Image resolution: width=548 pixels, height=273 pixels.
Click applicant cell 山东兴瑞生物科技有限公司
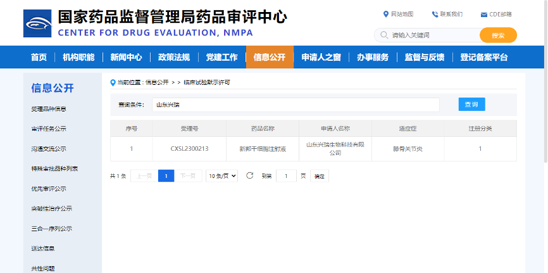335,149
